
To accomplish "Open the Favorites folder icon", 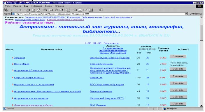I will coord(51,10).
